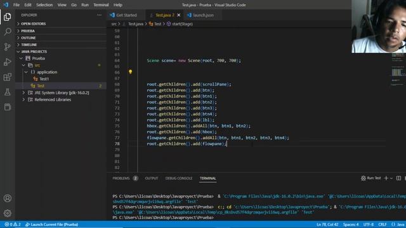
Task: Expand the PRUEBA folder section
Action: pyautogui.click(x=61, y=31)
